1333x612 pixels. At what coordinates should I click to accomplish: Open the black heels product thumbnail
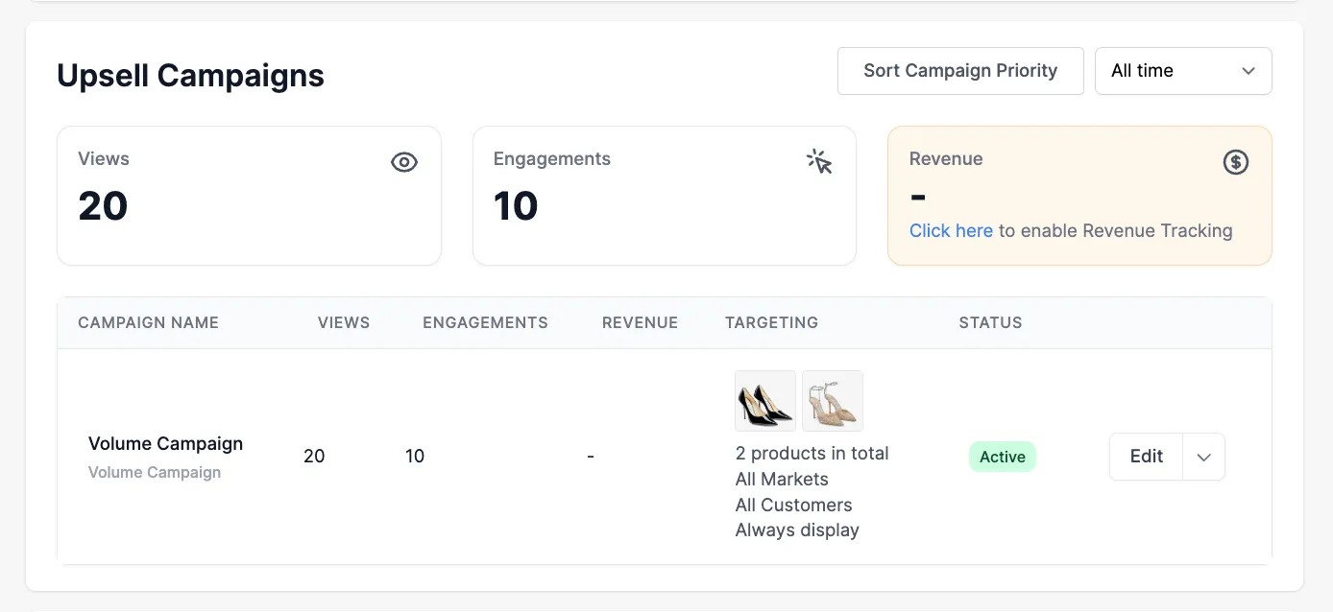coord(765,401)
